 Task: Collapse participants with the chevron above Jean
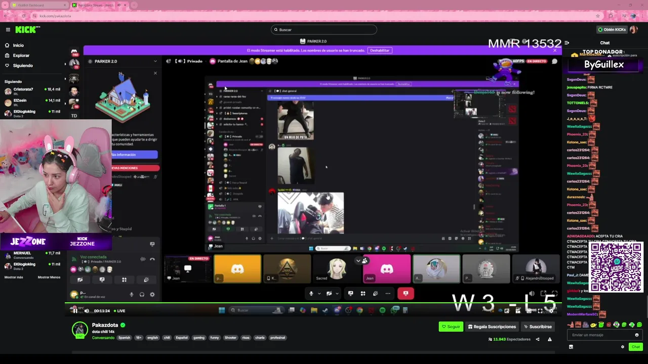pos(358,261)
